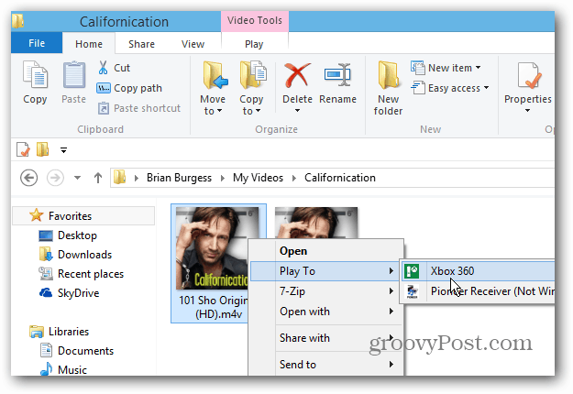Click Paste shortcut in Clipboard group
The height and width of the screenshot is (394, 573).
click(138, 108)
